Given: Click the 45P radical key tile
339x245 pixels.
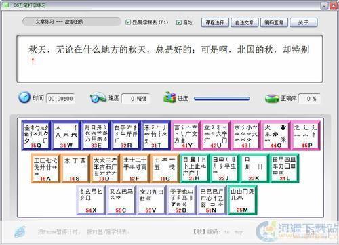Looking at the screenshot, I should (306, 135).
